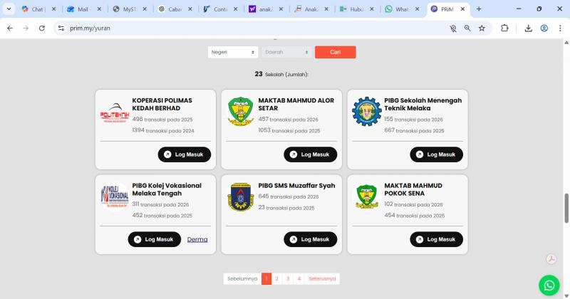Click the green WhatsApp chat bubble icon
The height and width of the screenshot is (299, 570).
[549, 285]
